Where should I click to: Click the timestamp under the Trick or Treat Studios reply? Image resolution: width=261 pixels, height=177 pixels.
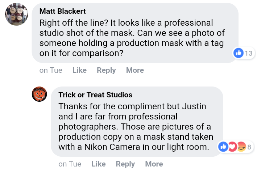pos(70,164)
